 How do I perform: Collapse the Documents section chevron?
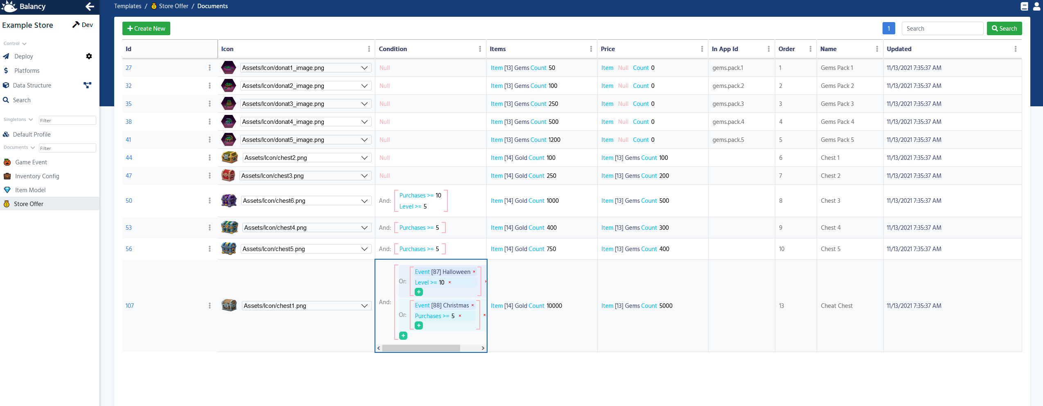(x=32, y=148)
